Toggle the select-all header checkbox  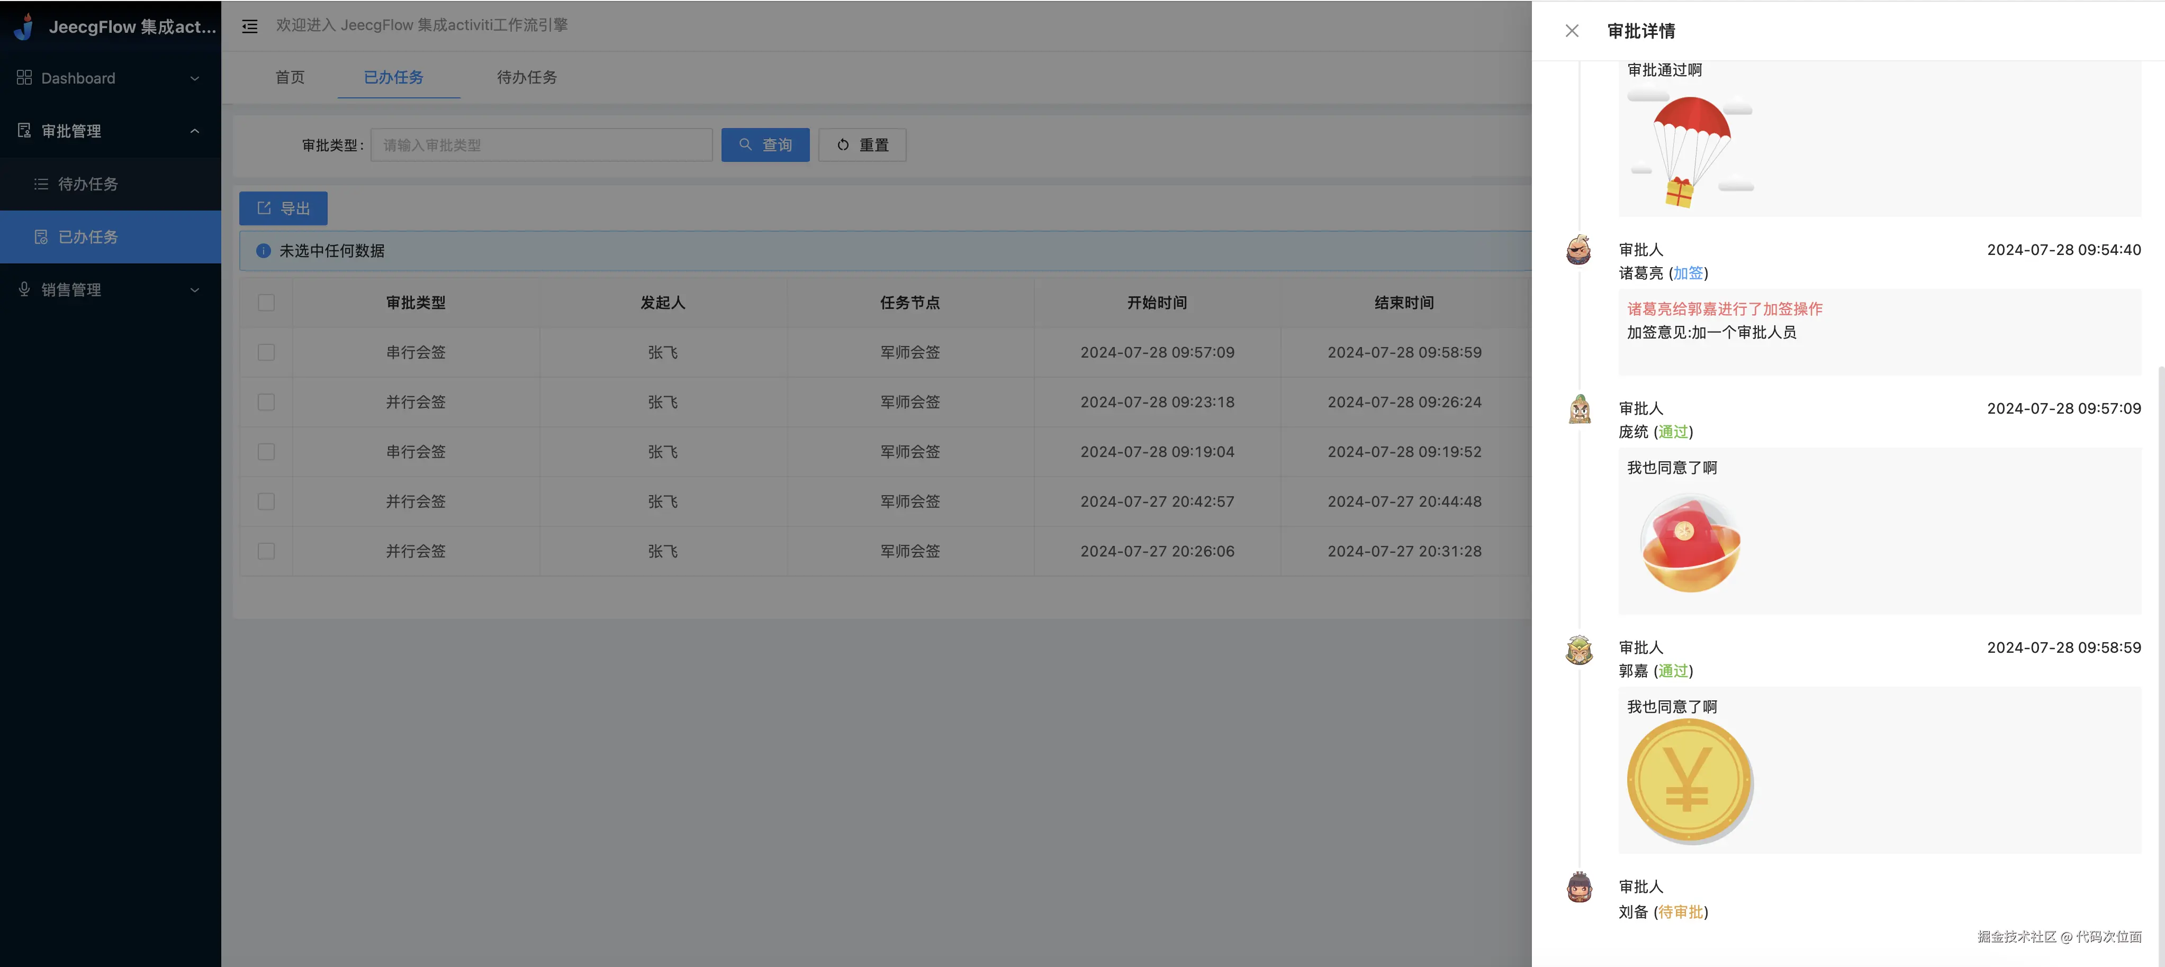[266, 303]
